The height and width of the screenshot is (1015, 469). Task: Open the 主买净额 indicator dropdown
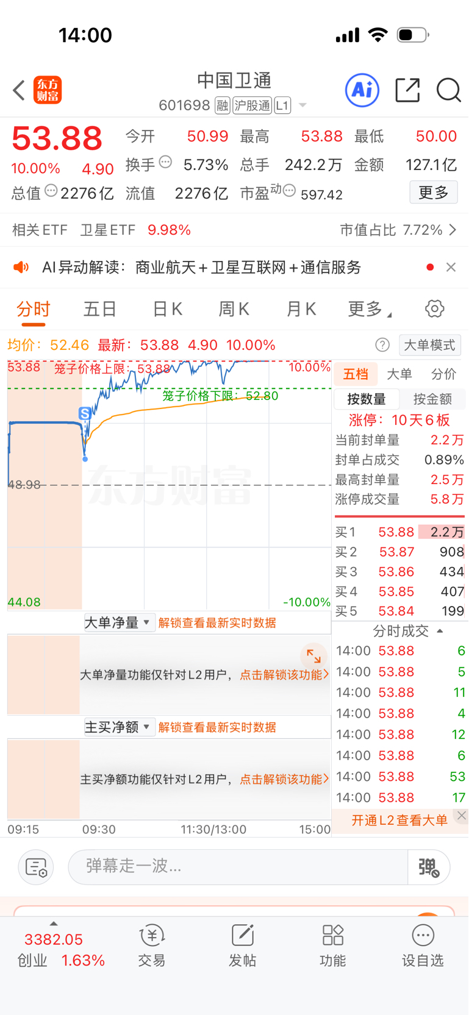[x=118, y=727]
